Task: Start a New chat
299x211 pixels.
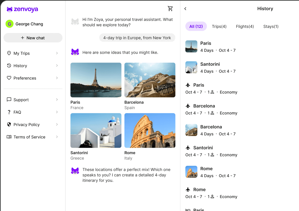Action: (x=33, y=38)
